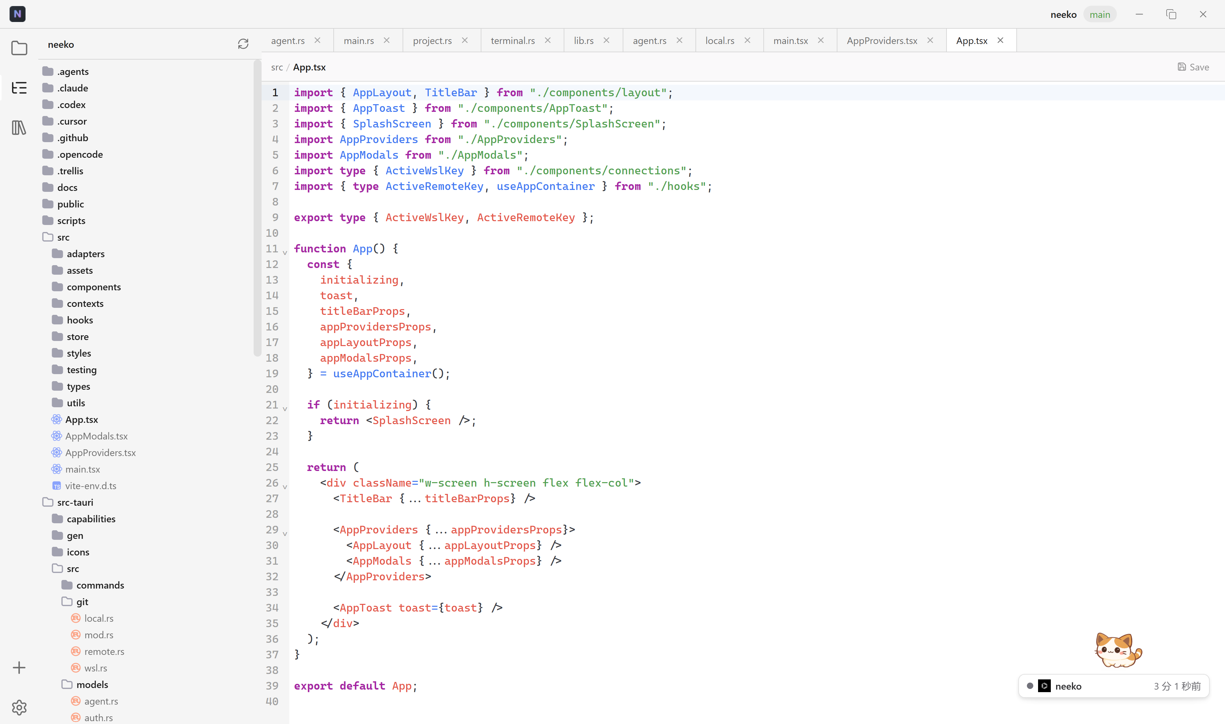The height and width of the screenshot is (724, 1225).
Task: Open settings via the gear icon
Action: click(19, 707)
